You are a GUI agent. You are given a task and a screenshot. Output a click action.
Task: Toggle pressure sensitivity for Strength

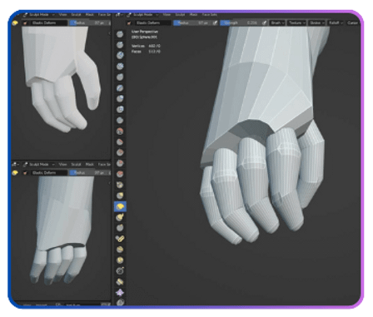pos(265,22)
